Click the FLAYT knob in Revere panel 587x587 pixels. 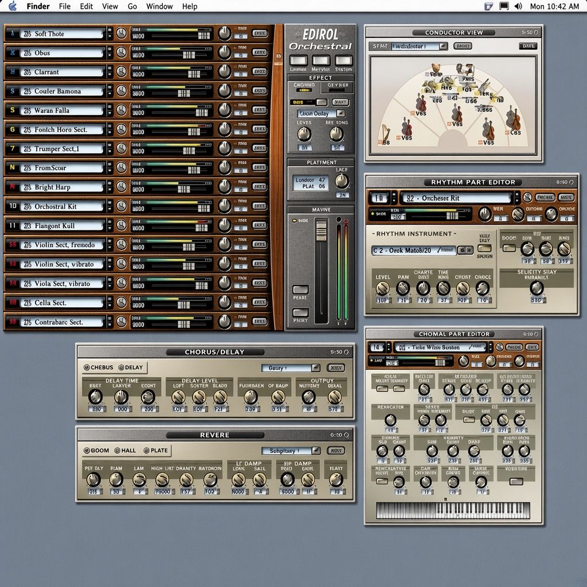coord(336,480)
